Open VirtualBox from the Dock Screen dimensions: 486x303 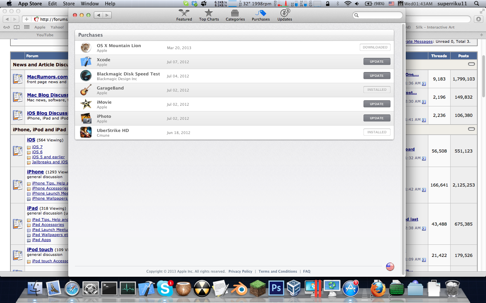click(294, 289)
